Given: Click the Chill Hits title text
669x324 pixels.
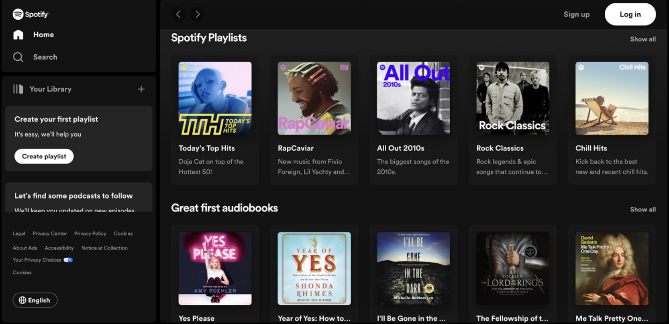Looking at the screenshot, I should pyautogui.click(x=591, y=148).
